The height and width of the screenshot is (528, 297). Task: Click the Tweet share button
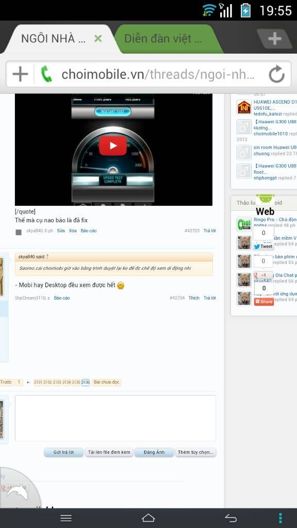point(263,246)
